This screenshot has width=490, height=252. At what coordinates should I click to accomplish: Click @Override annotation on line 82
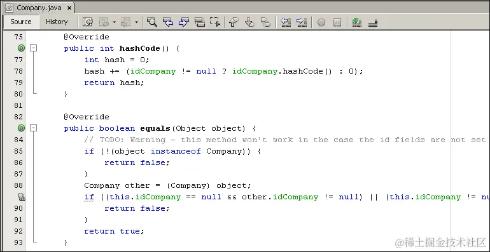[x=87, y=117]
